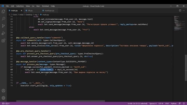Show errors and warnings count
Image resolution: width=187 pixels, height=105 pixels.
pyautogui.click(x=6, y=104)
